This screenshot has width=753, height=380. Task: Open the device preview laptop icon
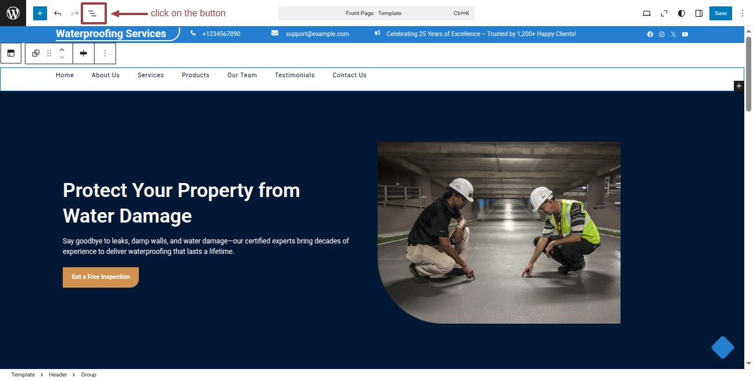pyautogui.click(x=647, y=13)
